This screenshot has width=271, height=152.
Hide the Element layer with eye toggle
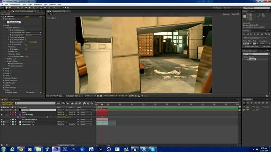pos(2,110)
